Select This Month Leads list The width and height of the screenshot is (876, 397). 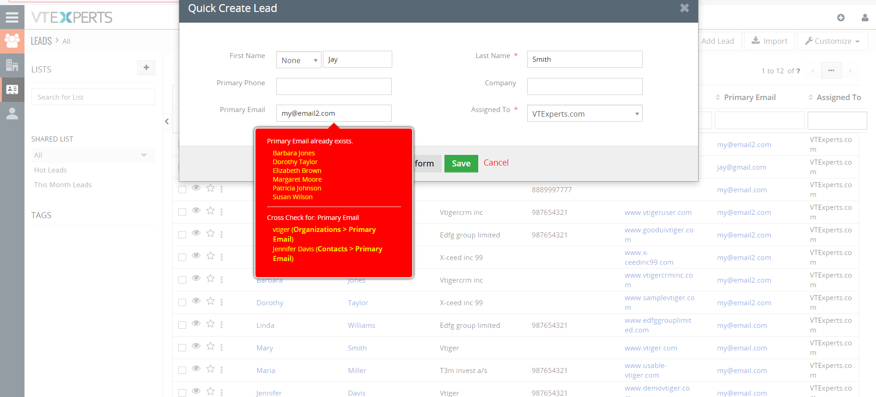(x=63, y=185)
